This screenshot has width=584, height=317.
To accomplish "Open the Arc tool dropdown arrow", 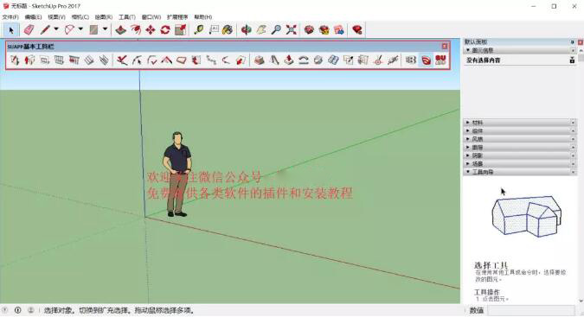I will pos(80,29).
